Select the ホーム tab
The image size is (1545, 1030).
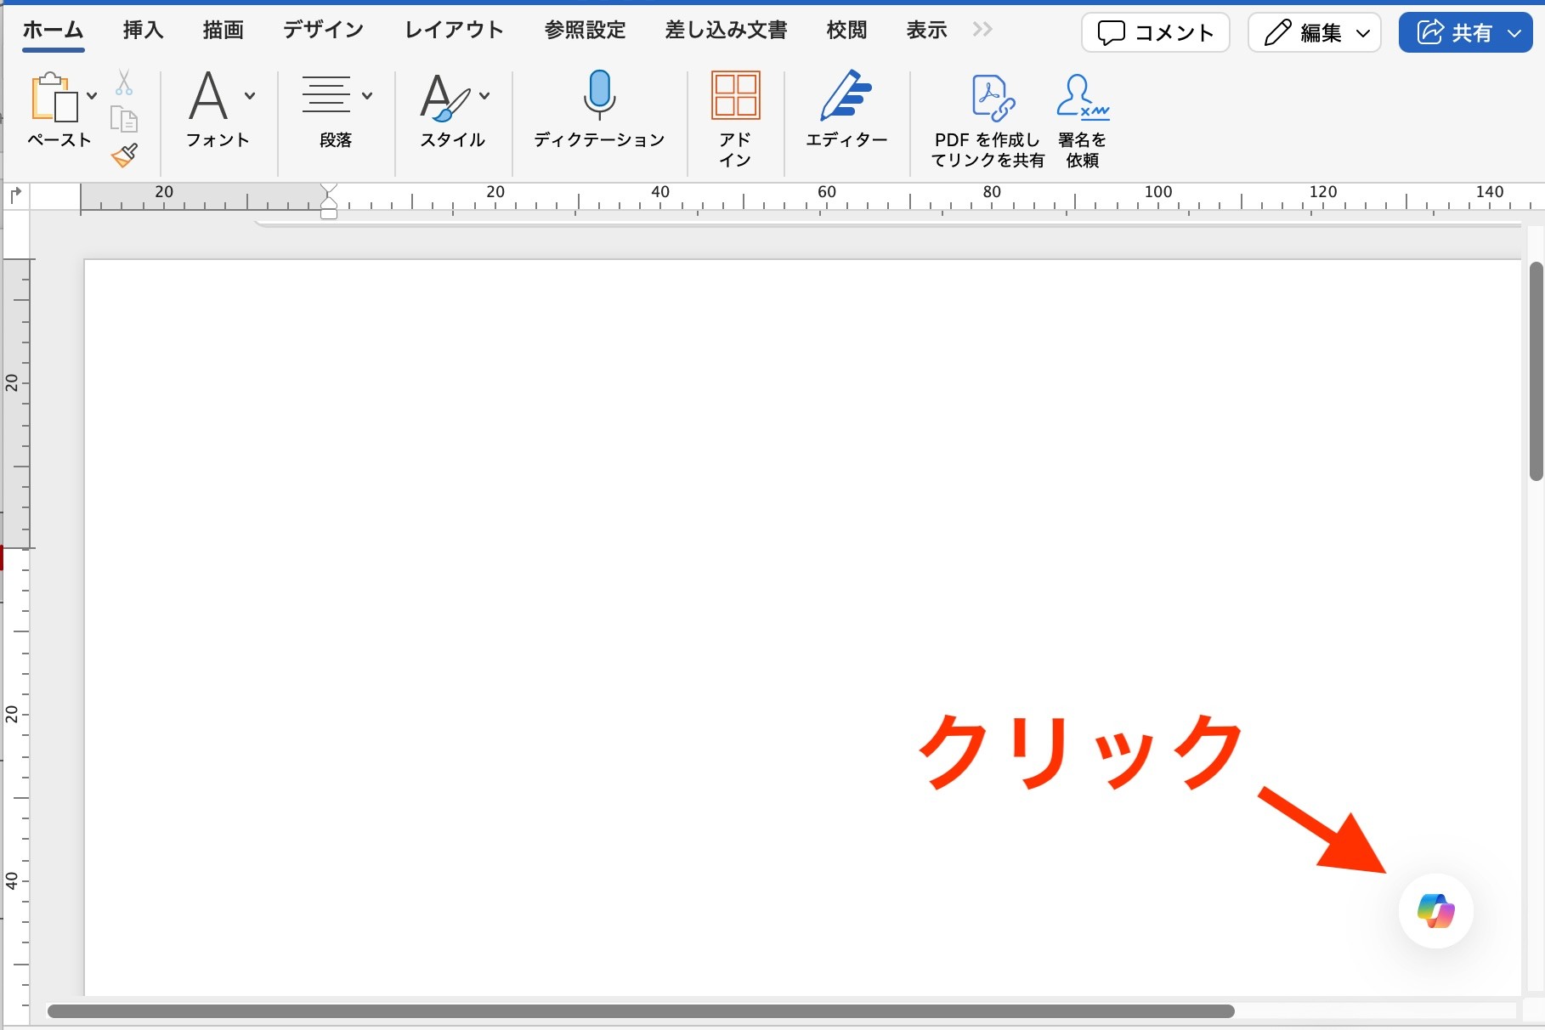pos(53,31)
